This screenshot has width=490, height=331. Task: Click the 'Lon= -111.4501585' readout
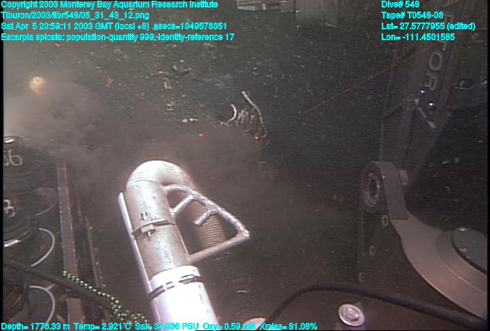[418, 37]
